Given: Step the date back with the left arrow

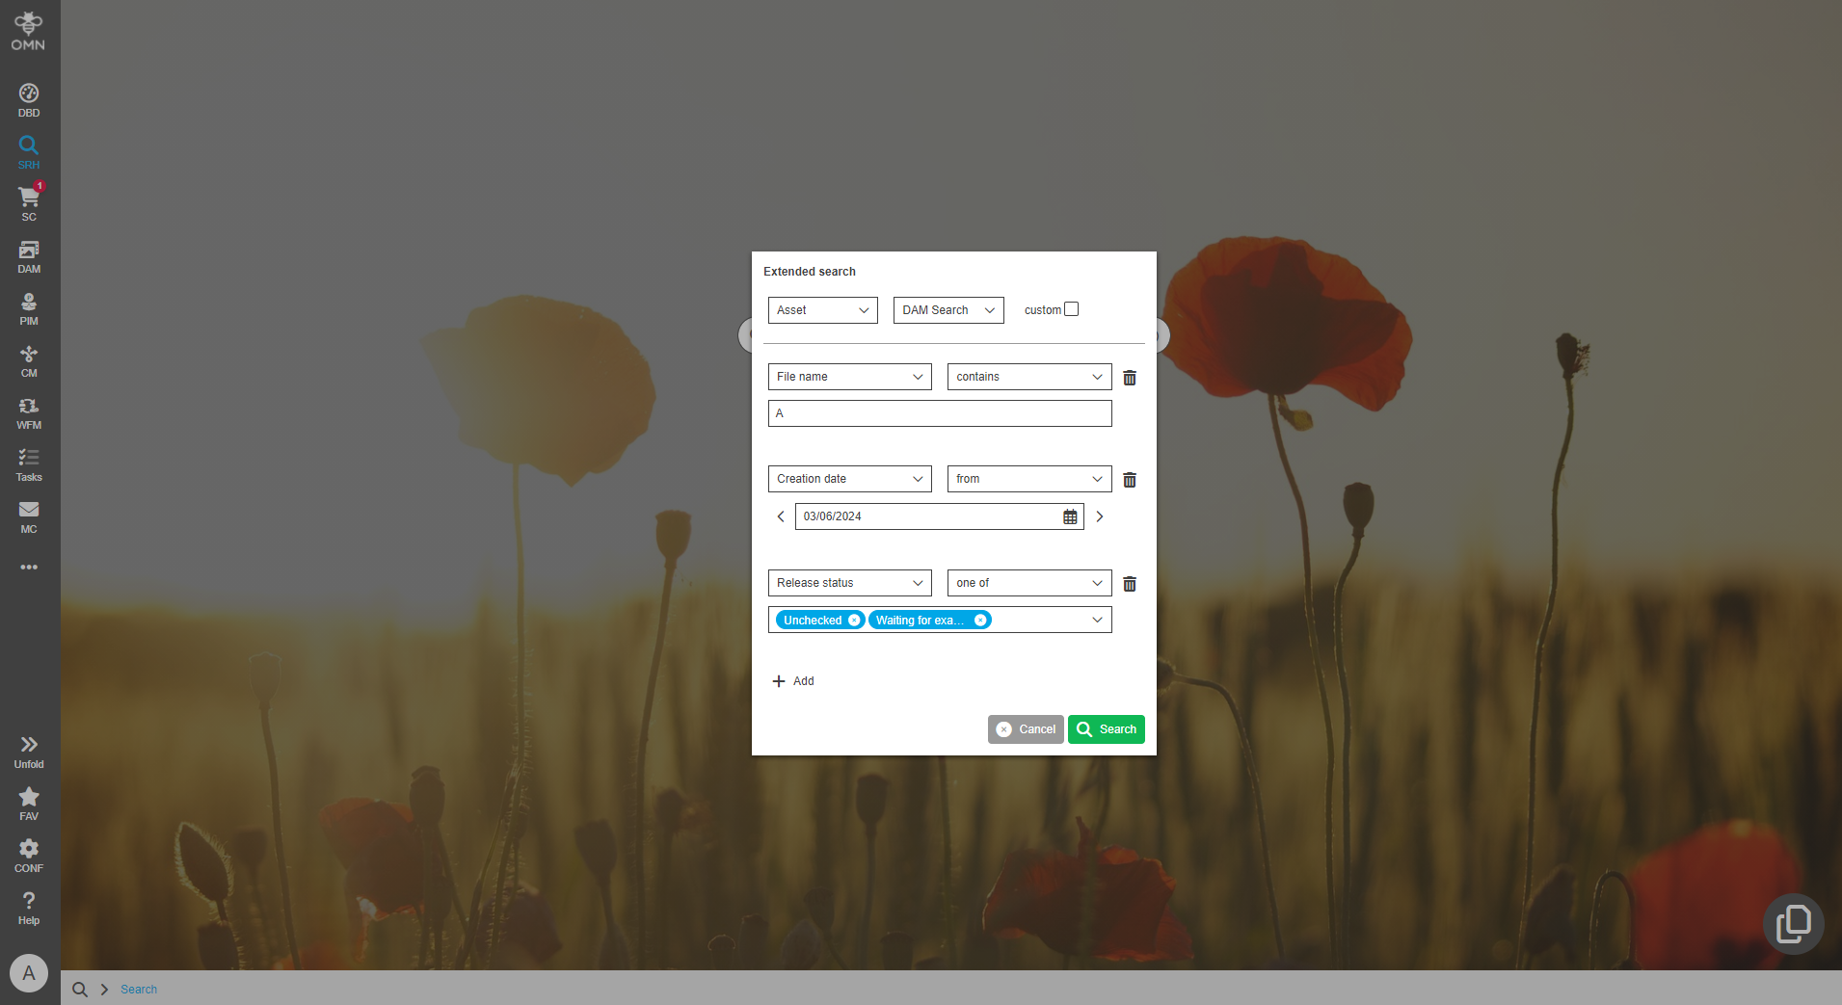Looking at the screenshot, I should pyautogui.click(x=780, y=516).
